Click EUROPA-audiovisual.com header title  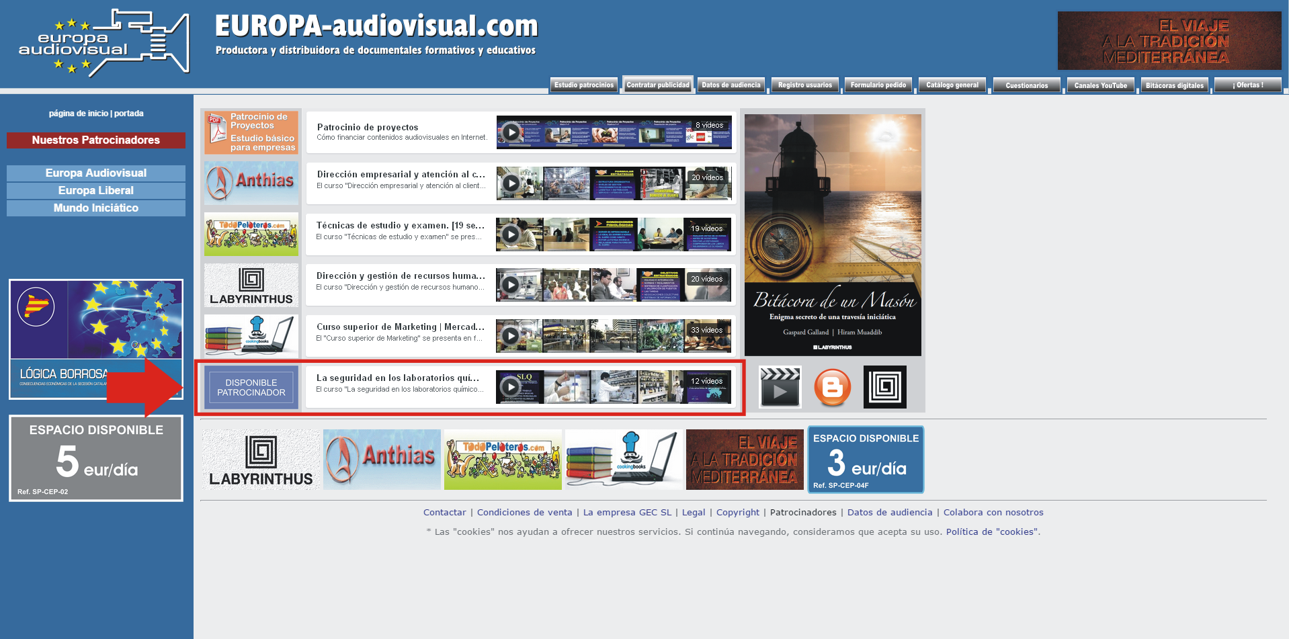click(x=376, y=26)
